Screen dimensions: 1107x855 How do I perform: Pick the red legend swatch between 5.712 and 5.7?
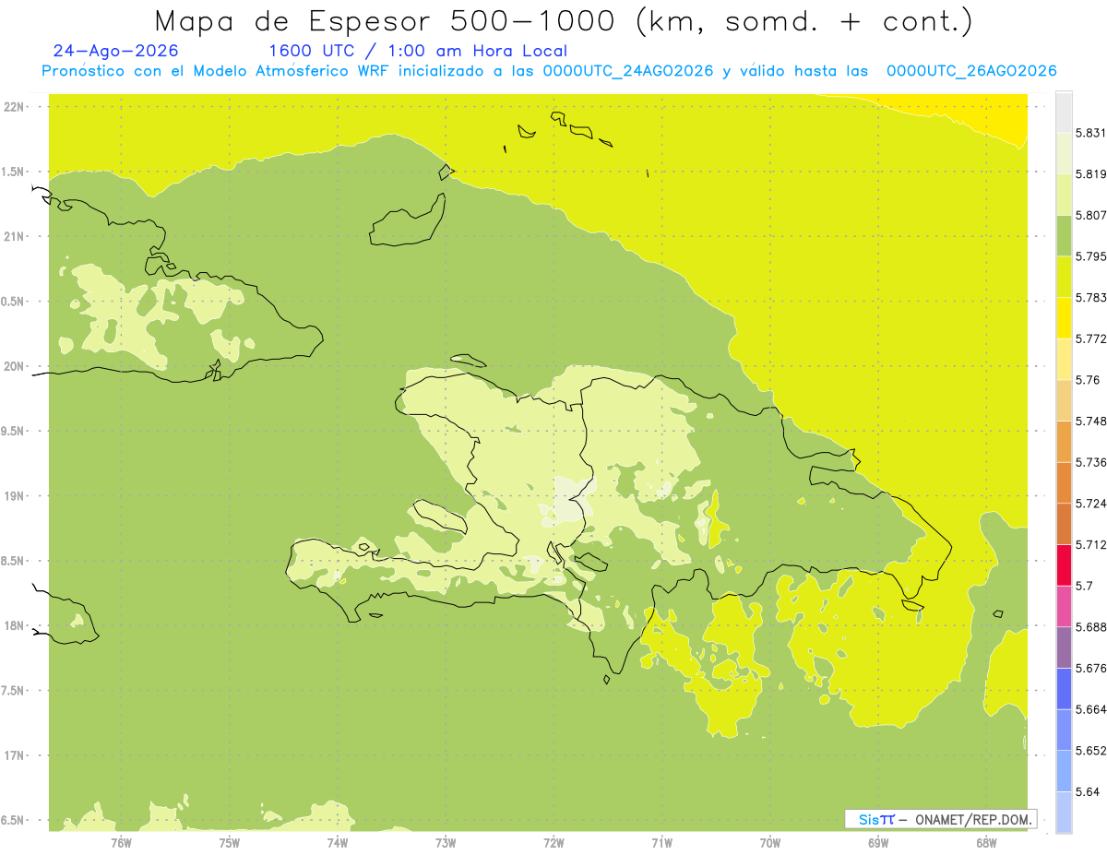pyautogui.click(x=1064, y=564)
